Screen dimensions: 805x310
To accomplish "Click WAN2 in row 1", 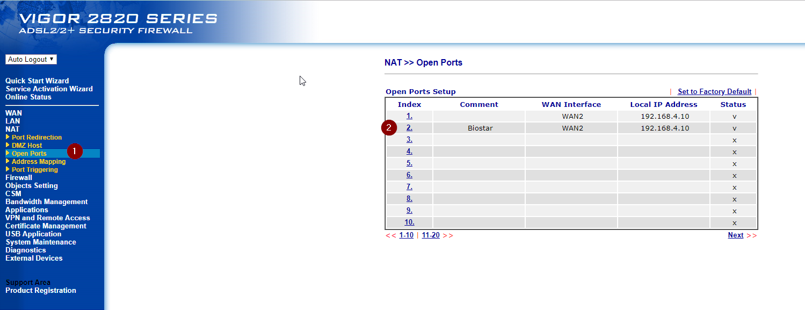I will point(572,116).
